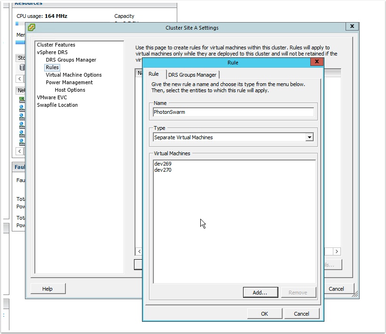The width and height of the screenshot is (386, 334).
Task: Open the Type dropdown arrow
Action: pos(309,137)
